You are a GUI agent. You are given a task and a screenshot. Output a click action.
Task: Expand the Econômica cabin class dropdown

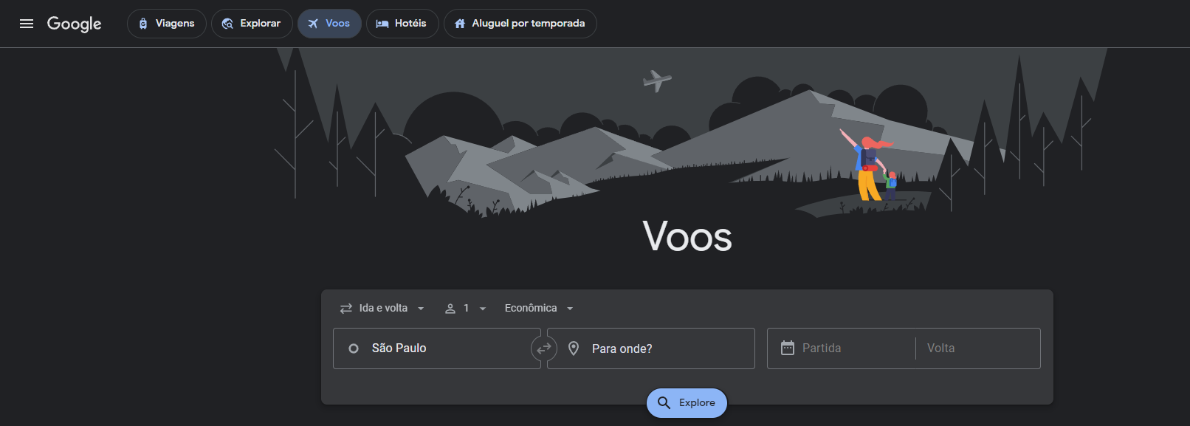pos(539,309)
